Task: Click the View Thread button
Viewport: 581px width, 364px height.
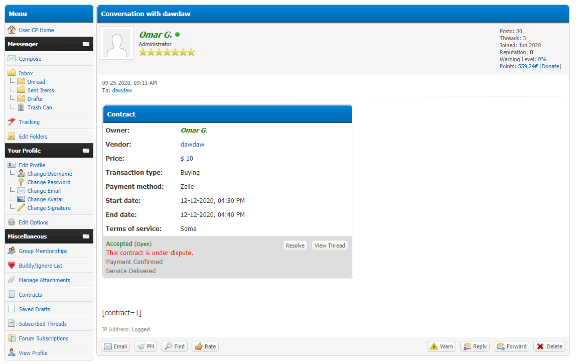Action: (x=330, y=246)
